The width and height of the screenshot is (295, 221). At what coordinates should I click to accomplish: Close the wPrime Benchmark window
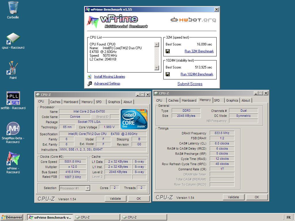(x=217, y=9)
